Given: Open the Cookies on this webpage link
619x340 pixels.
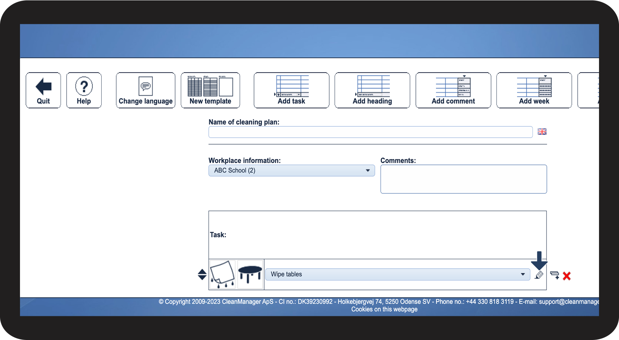Looking at the screenshot, I should [x=384, y=309].
